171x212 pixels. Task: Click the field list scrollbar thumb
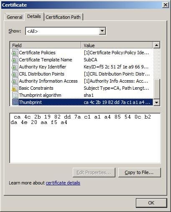click(156, 89)
